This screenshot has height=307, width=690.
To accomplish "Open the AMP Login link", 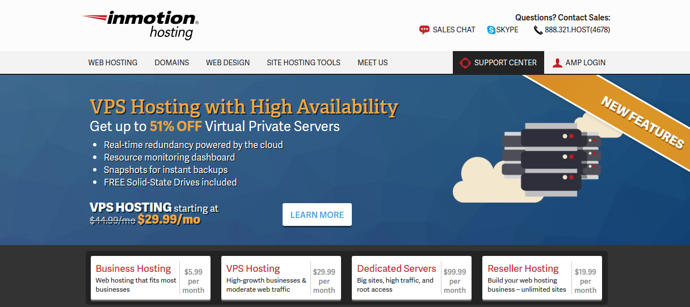I will pyautogui.click(x=579, y=62).
